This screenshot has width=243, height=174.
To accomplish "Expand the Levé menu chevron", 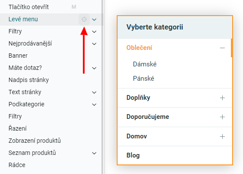I will (x=94, y=20).
